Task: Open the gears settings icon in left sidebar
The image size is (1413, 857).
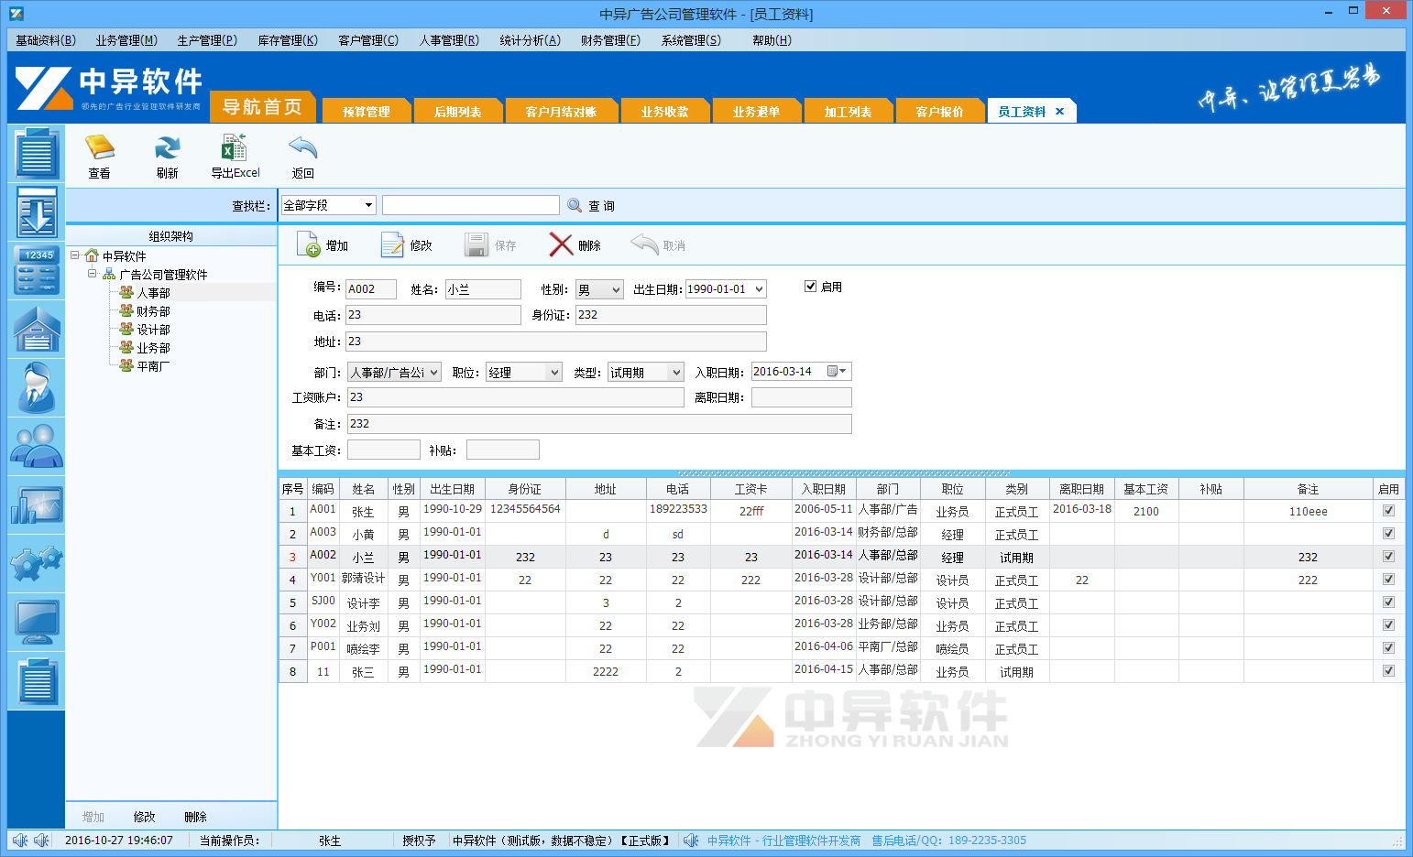Action: point(36,564)
